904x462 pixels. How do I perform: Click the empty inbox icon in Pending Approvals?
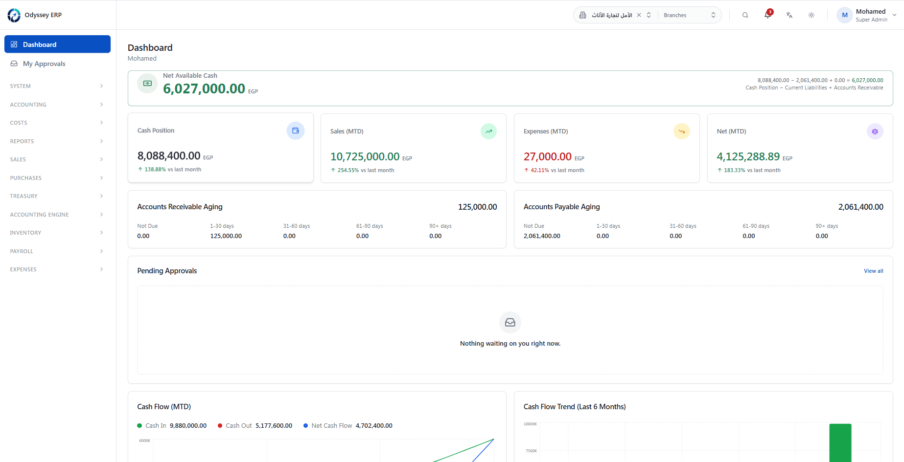pos(510,322)
